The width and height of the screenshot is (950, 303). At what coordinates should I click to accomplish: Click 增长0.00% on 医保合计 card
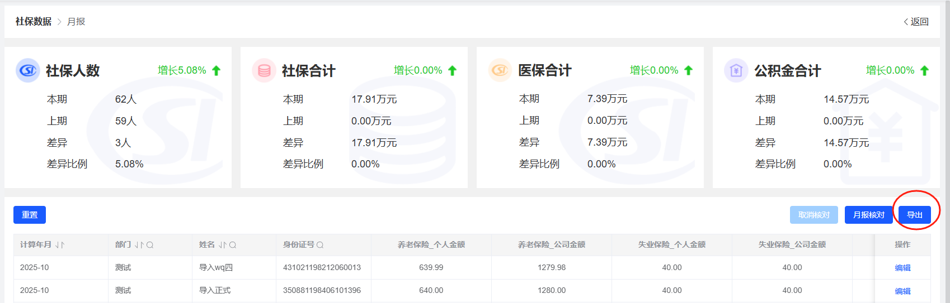click(654, 70)
